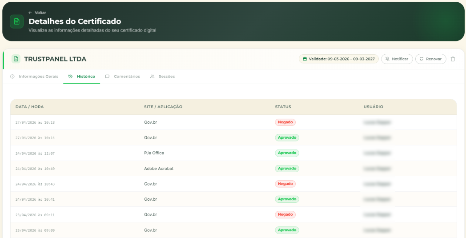The width and height of the screenshot is (466, 238).
Task: Click the Negado badge for 24/04/2026 10:43
Action: (x=285, y=184)
